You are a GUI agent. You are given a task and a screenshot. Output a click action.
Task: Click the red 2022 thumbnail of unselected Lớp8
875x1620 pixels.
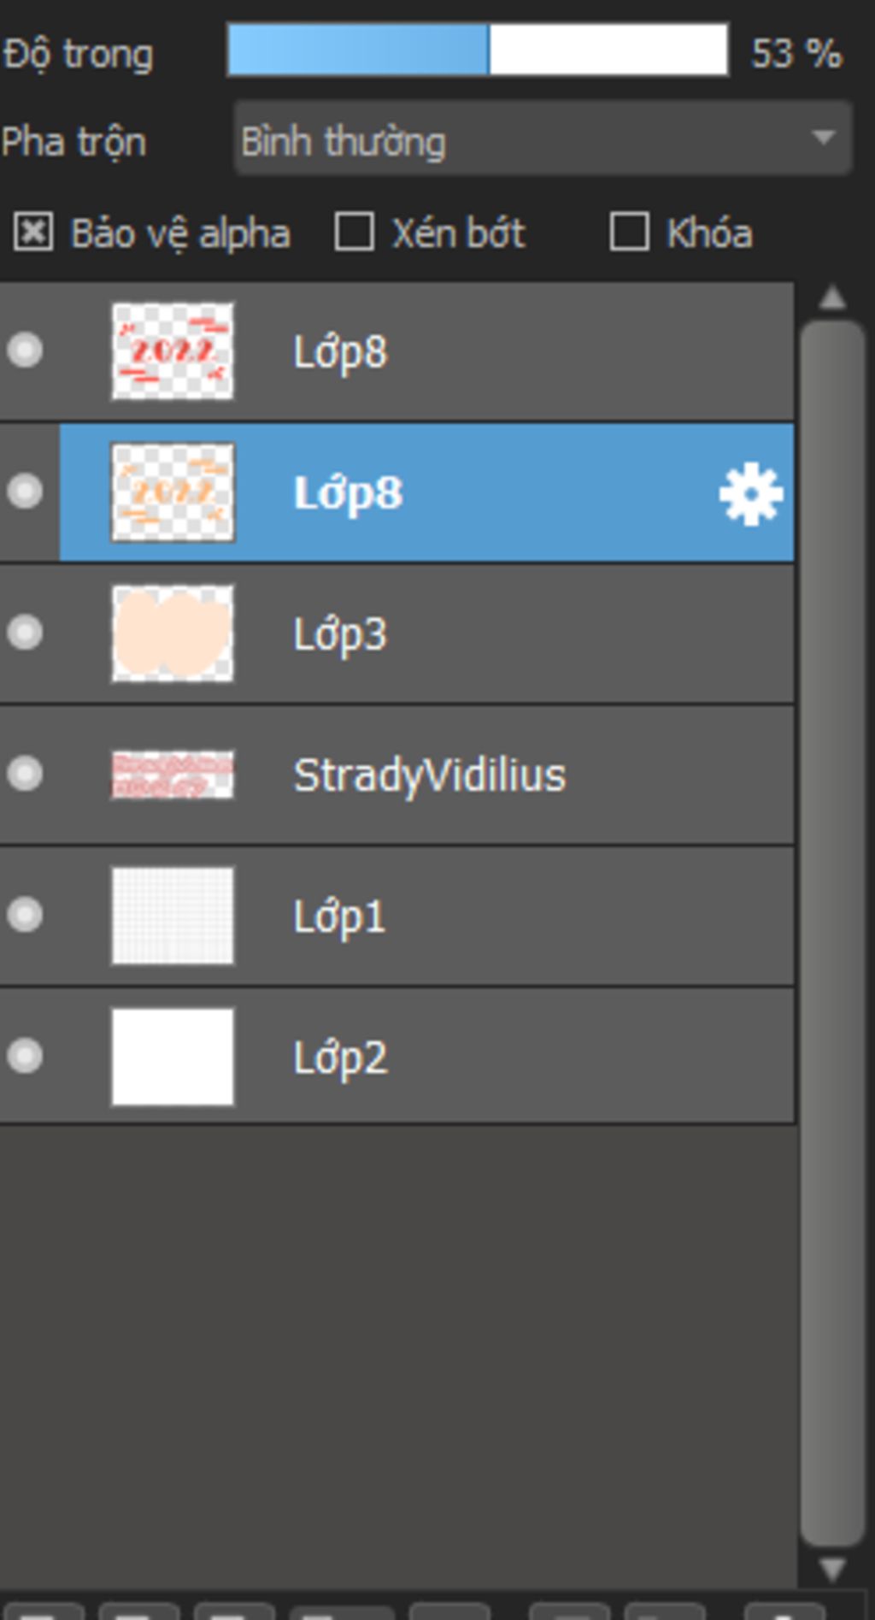(173, 351)
